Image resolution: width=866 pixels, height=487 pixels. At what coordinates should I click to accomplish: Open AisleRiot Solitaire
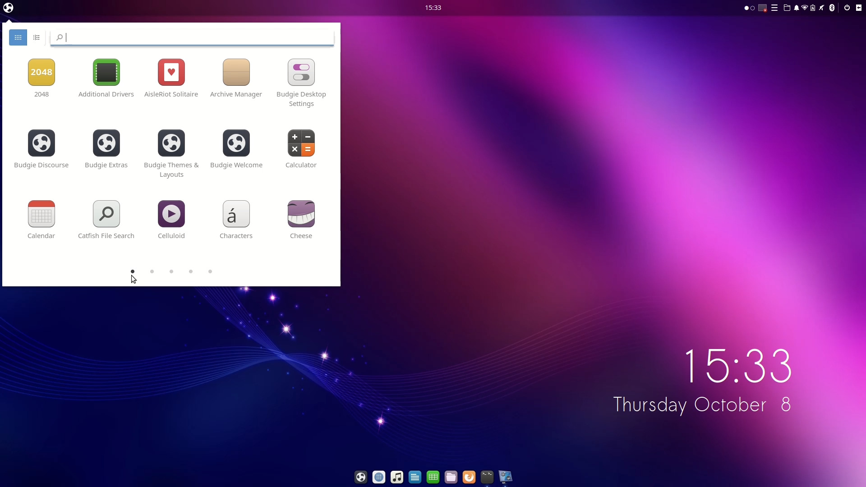point(171,72)
